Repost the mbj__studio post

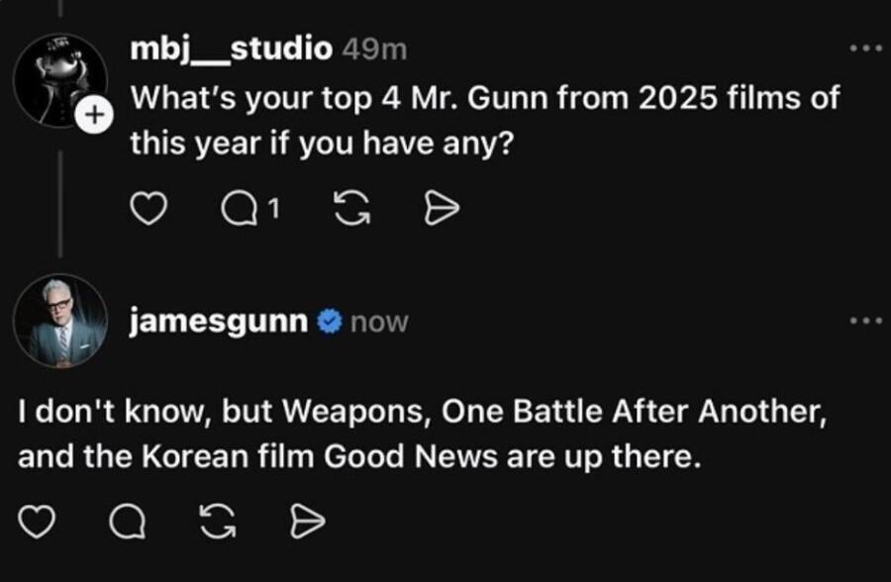pos(347,209)
